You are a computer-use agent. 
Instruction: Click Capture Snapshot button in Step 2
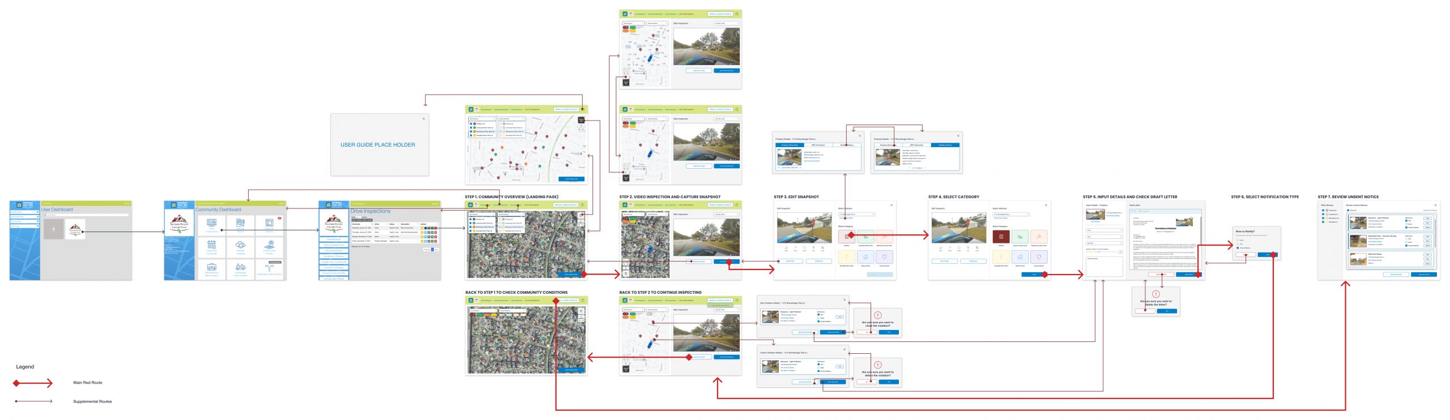[x=727, y=262]
